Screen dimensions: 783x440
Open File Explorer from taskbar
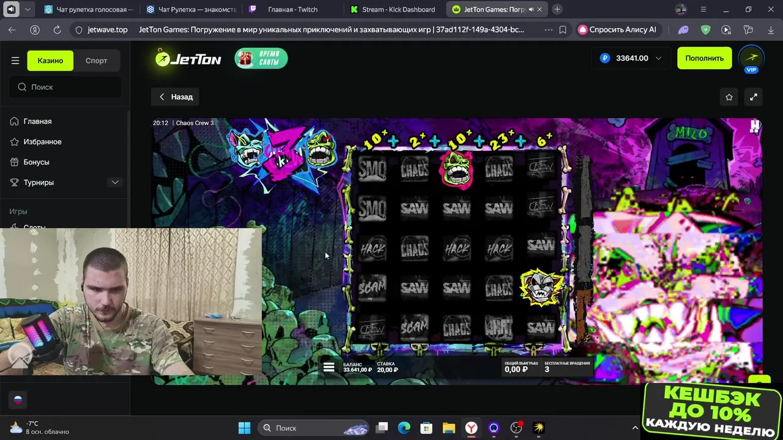(449, 428)
